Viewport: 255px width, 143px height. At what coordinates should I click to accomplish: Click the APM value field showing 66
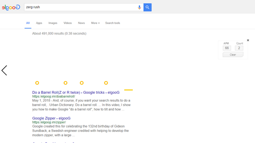pyautogui.click(x=227, y=48)
